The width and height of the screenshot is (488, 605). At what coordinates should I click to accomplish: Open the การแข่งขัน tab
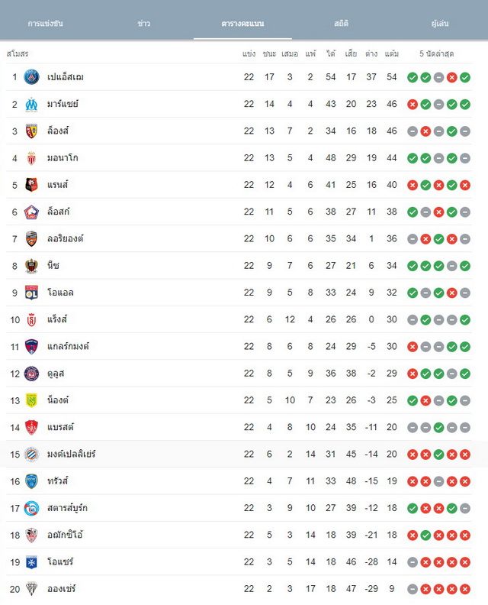pos(46,24)
